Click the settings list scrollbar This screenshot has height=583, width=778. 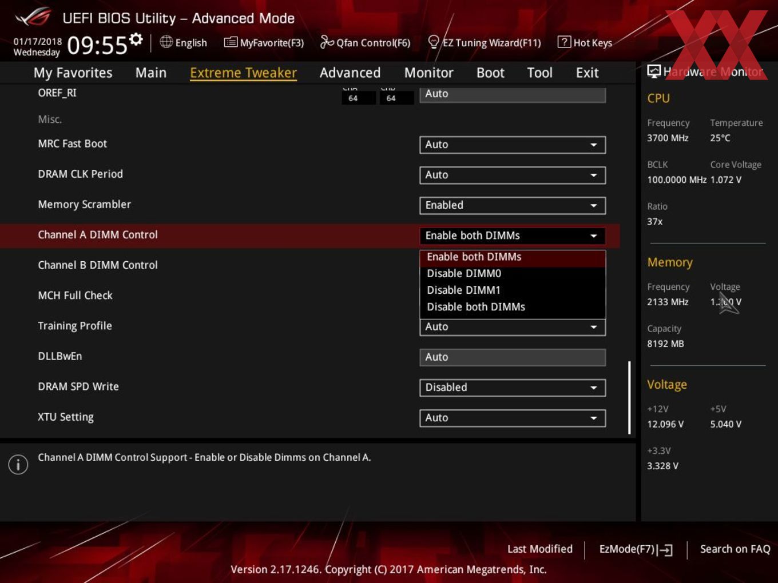pyautogui.click(x=629, y=397)
